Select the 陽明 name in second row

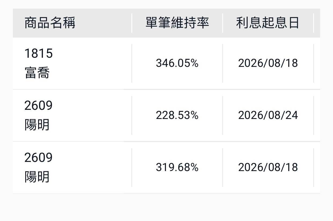(37, 125)
